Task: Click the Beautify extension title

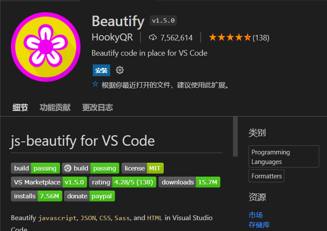Action: click(x=118, y=21)
